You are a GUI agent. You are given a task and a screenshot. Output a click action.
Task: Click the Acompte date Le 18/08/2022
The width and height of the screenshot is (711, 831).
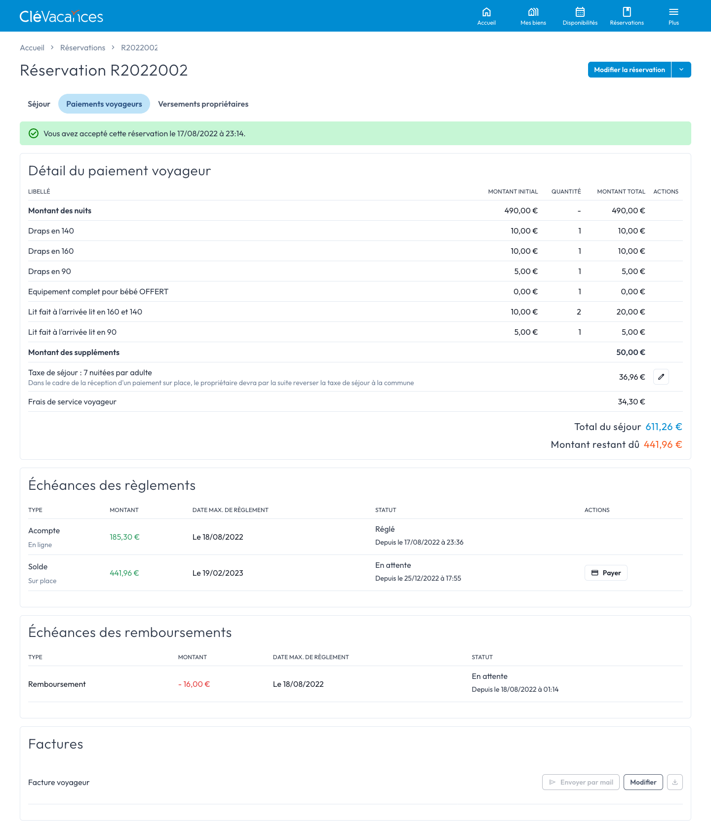point(218,537)
